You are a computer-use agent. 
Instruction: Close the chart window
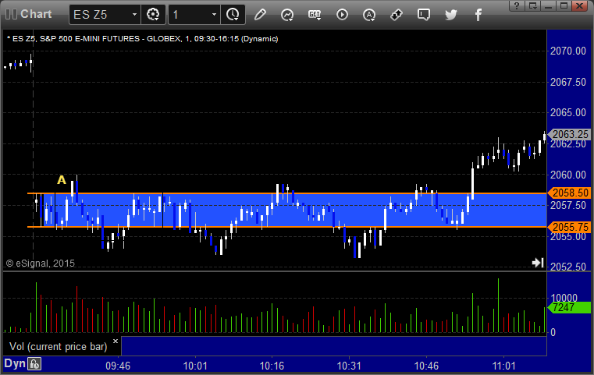pos(580,5)
